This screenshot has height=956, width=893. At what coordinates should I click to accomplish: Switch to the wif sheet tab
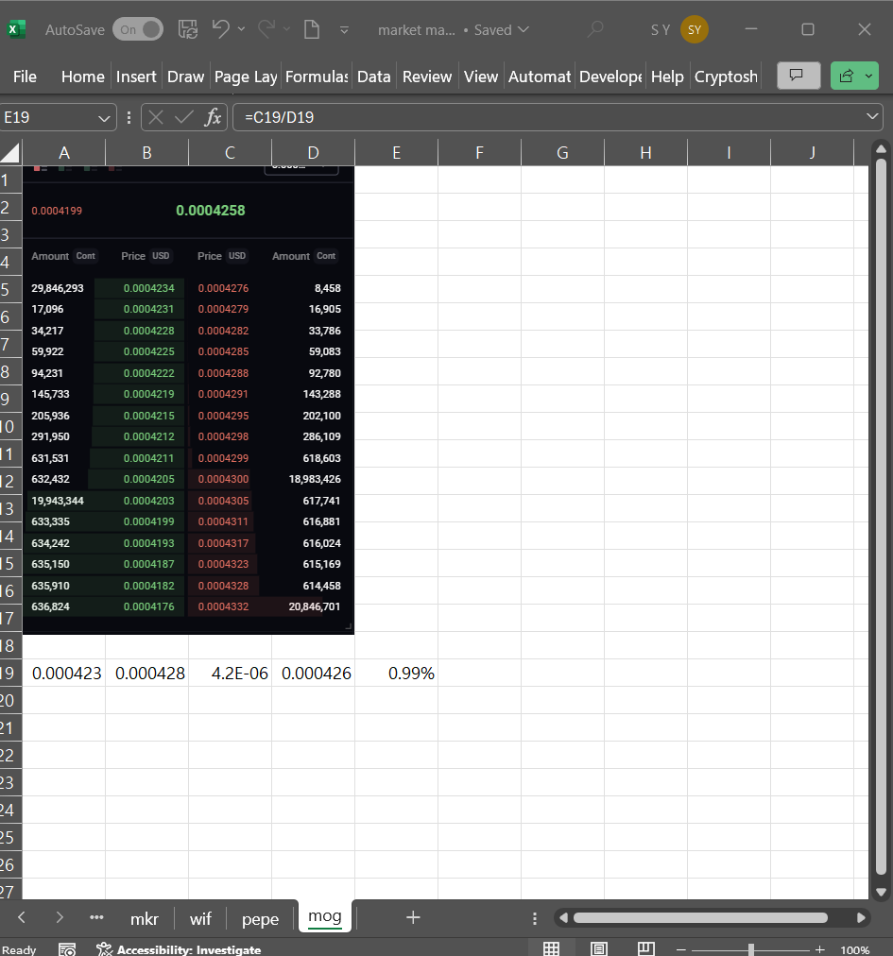click(x=200, y=918)
